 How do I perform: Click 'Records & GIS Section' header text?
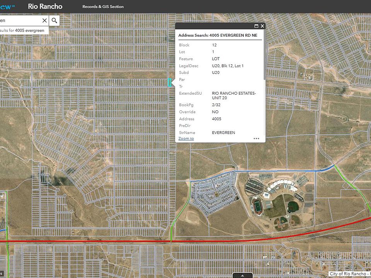pos(103,7)
